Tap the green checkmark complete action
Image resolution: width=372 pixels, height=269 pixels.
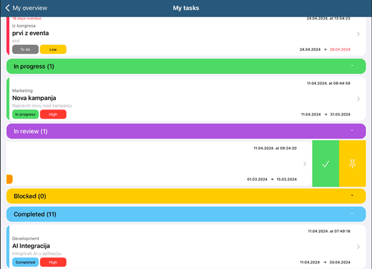coord(325,163)
